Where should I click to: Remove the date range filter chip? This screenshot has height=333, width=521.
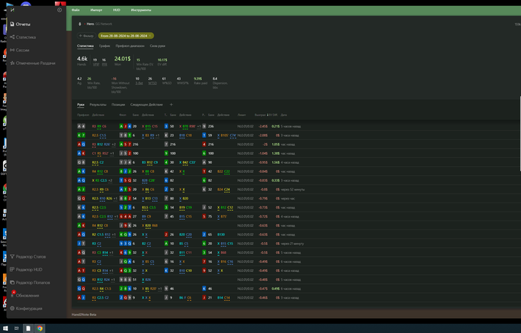click(x=150, y=36)
